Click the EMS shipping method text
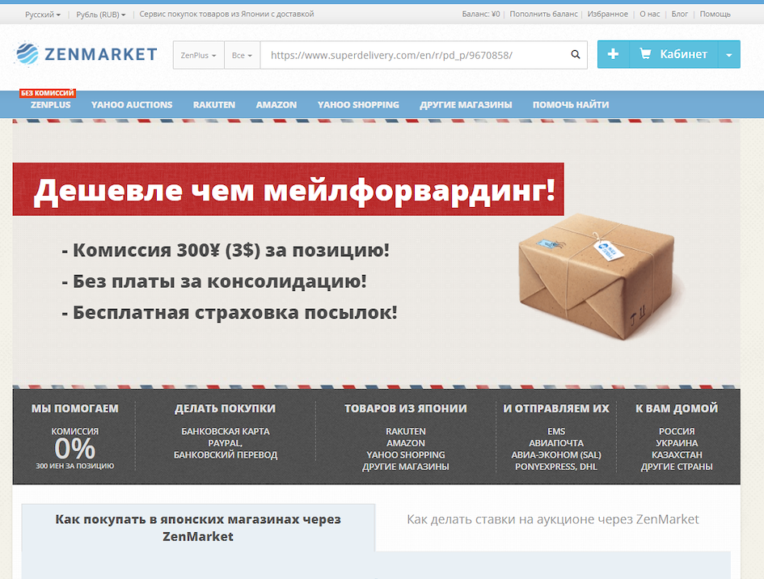 pyautogui.click(x=556, y=431)
